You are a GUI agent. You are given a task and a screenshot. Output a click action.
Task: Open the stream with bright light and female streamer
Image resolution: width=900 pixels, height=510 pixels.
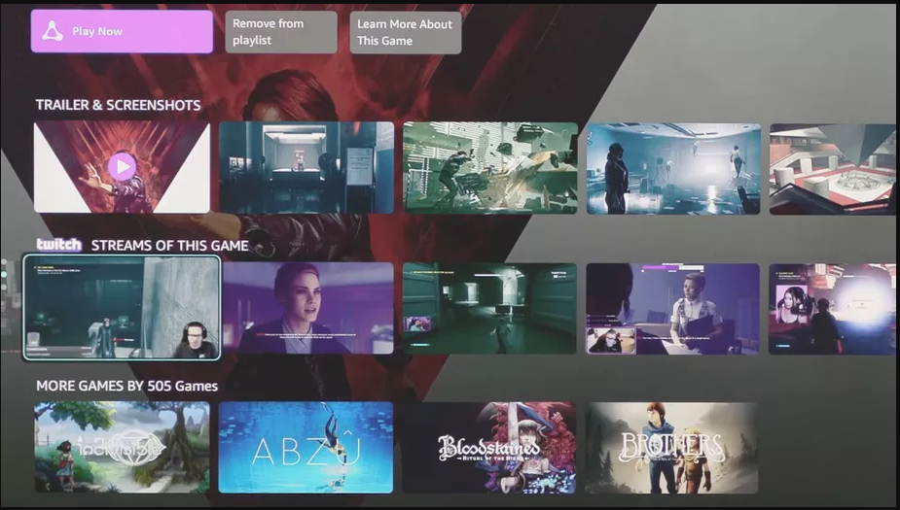tap(832, 310)
